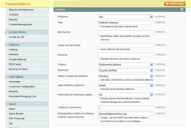Collapse the Eservice section arrow icon

(x=182, y=9)
